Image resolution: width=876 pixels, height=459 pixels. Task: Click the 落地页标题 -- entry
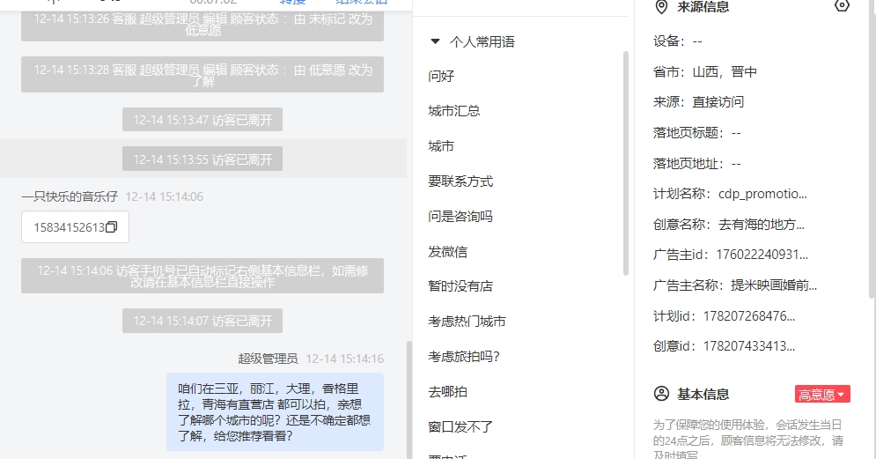697,133
